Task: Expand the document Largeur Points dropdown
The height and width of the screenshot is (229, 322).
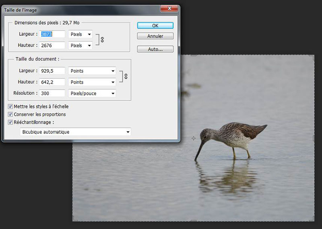Action: pyautogui.click(x=92, y=71)
